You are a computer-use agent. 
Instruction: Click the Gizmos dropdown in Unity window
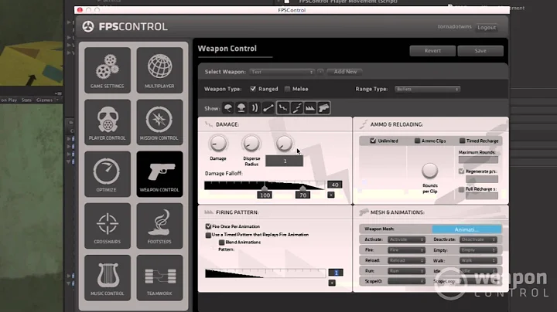click(x=46, y=100)
